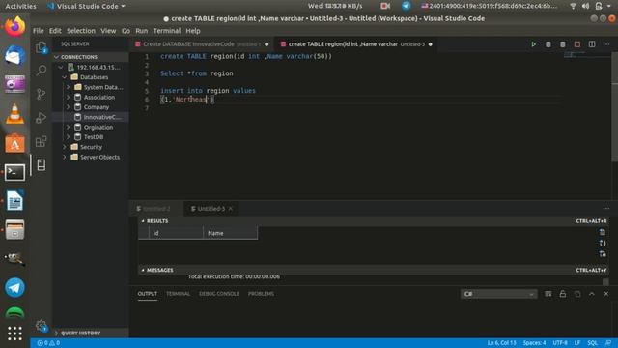Show Applications grid in the dock

pos(15,333)
